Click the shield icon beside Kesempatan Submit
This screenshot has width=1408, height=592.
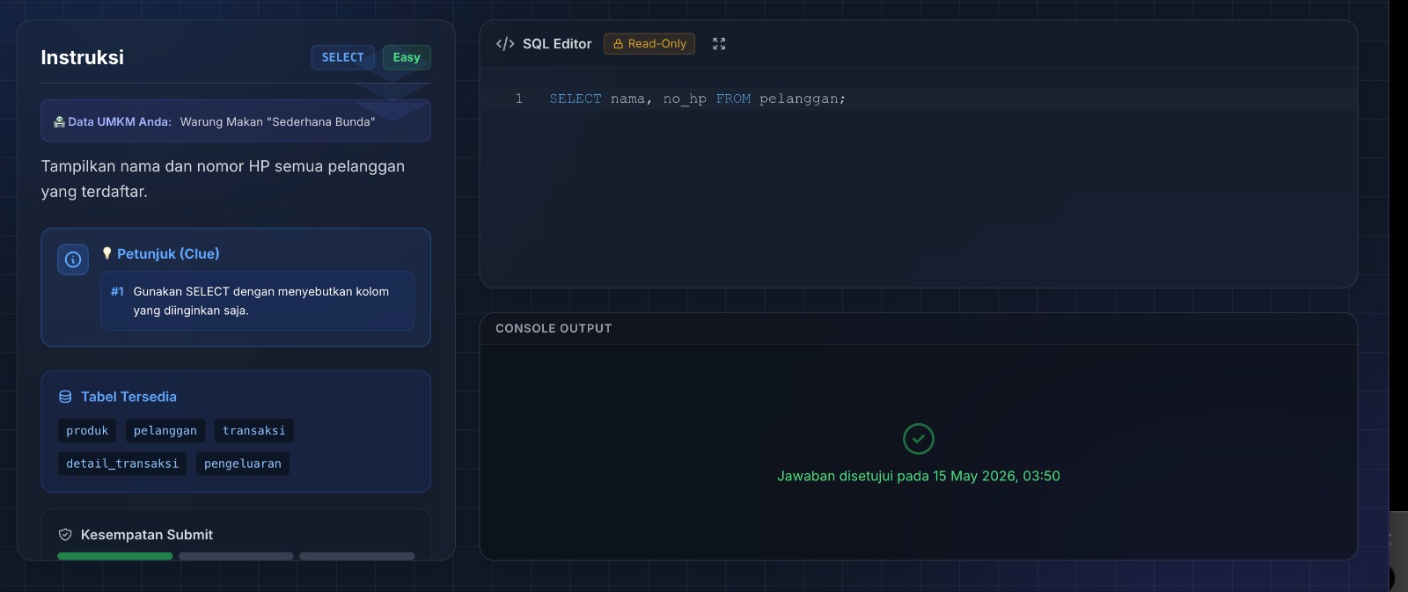65,535
